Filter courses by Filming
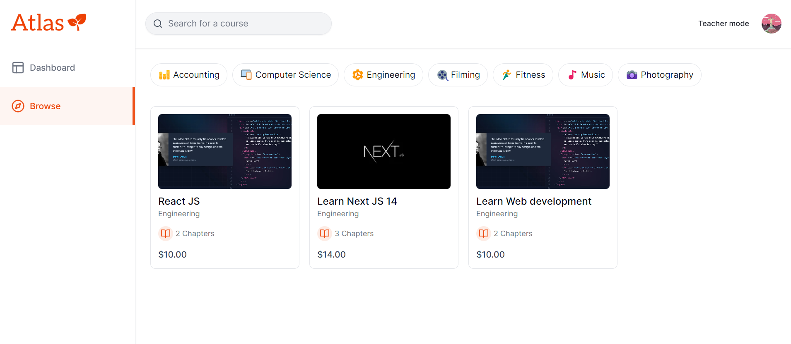 click(458, 75)
